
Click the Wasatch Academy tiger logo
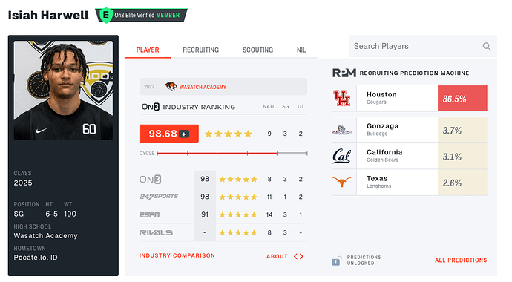click(171, 87)
